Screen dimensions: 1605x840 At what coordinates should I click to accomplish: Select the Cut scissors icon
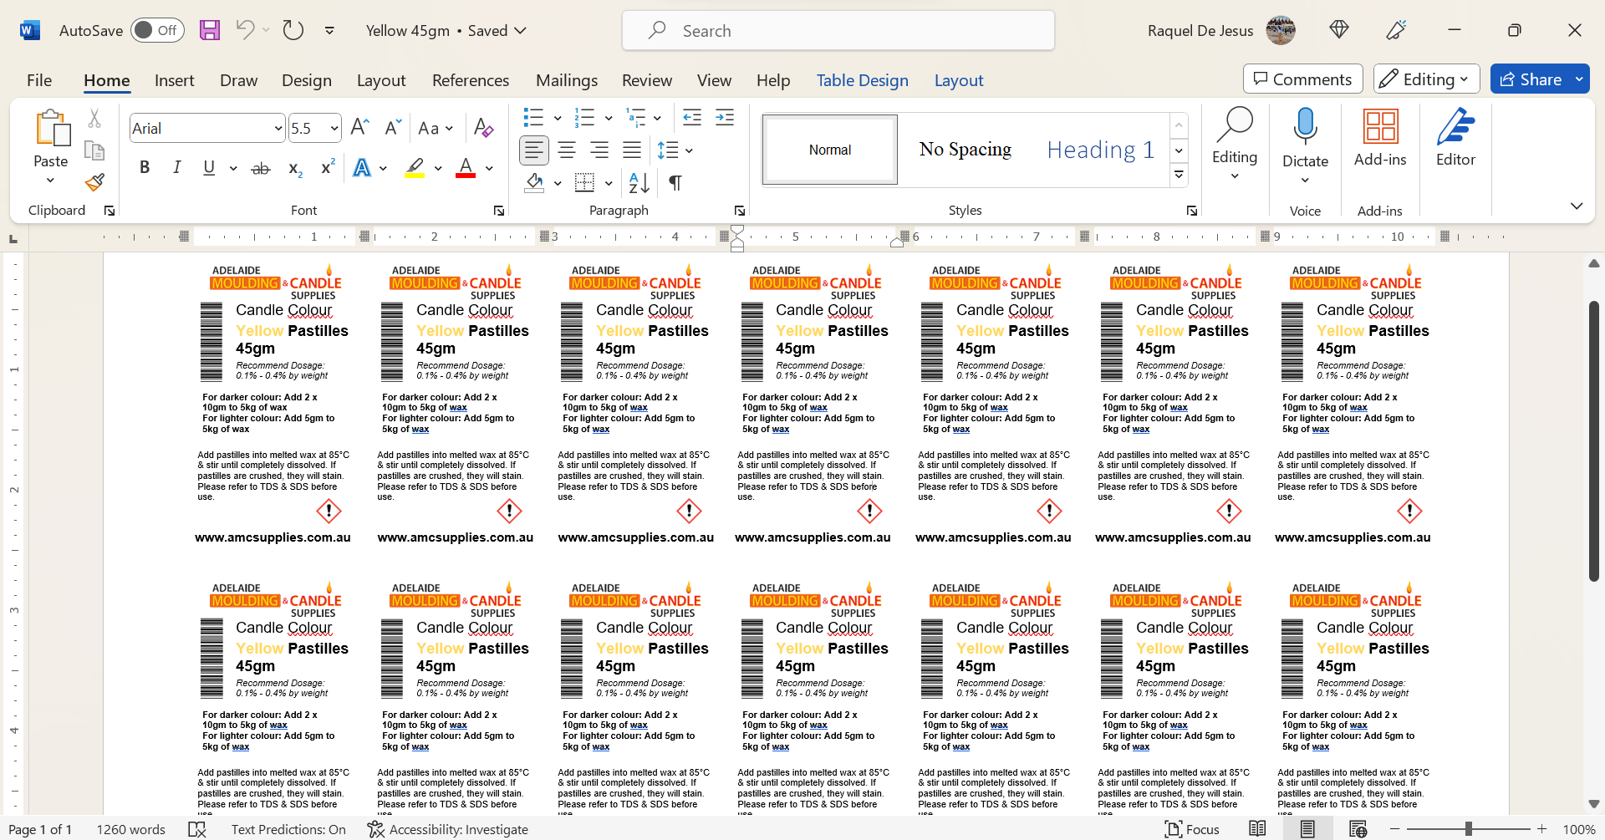pyautogui.click(x=94, y=119)
